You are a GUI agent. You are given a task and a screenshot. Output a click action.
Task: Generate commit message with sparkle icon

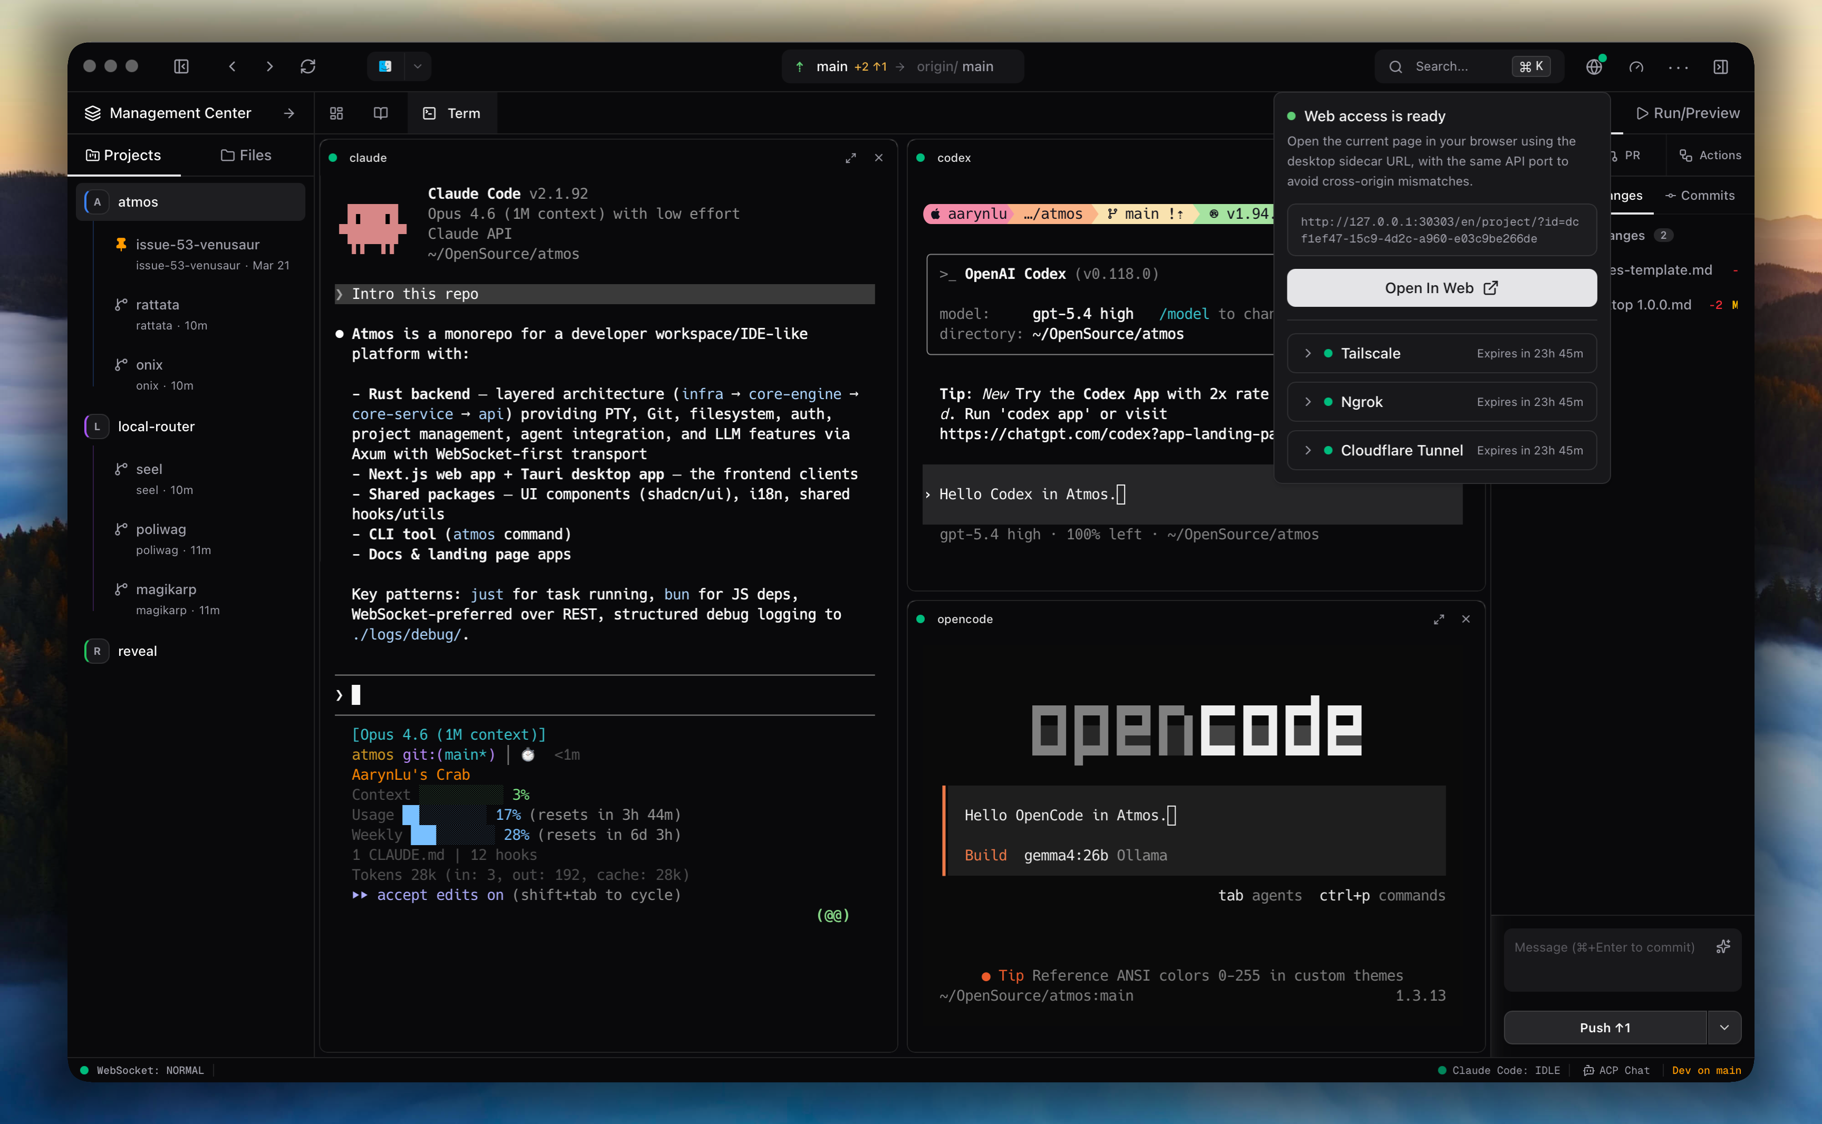pos(1722,946)
